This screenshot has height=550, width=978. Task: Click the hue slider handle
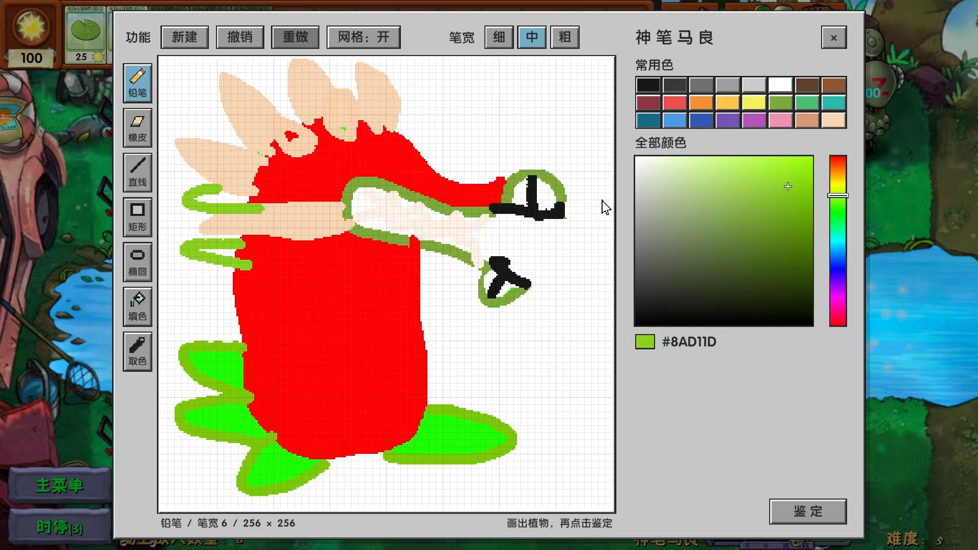[x=838, y=196]
